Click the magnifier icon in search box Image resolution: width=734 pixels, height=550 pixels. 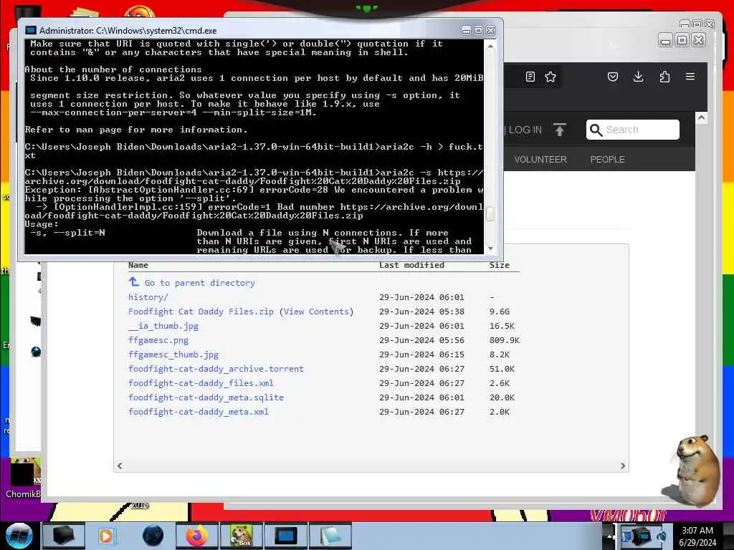tap(596, 130)
